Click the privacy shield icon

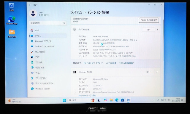(x=32, y=84)
